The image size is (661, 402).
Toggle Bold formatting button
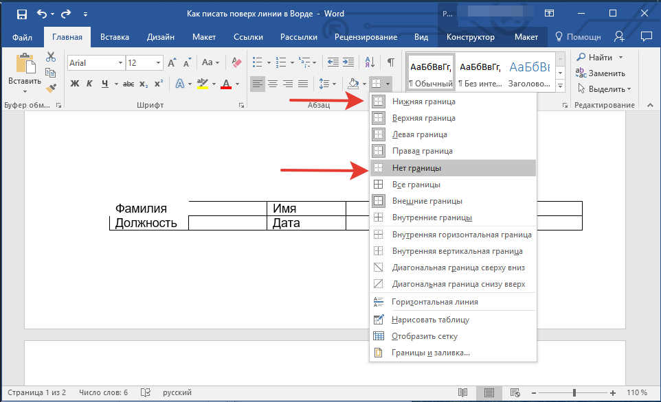point(75,84)
